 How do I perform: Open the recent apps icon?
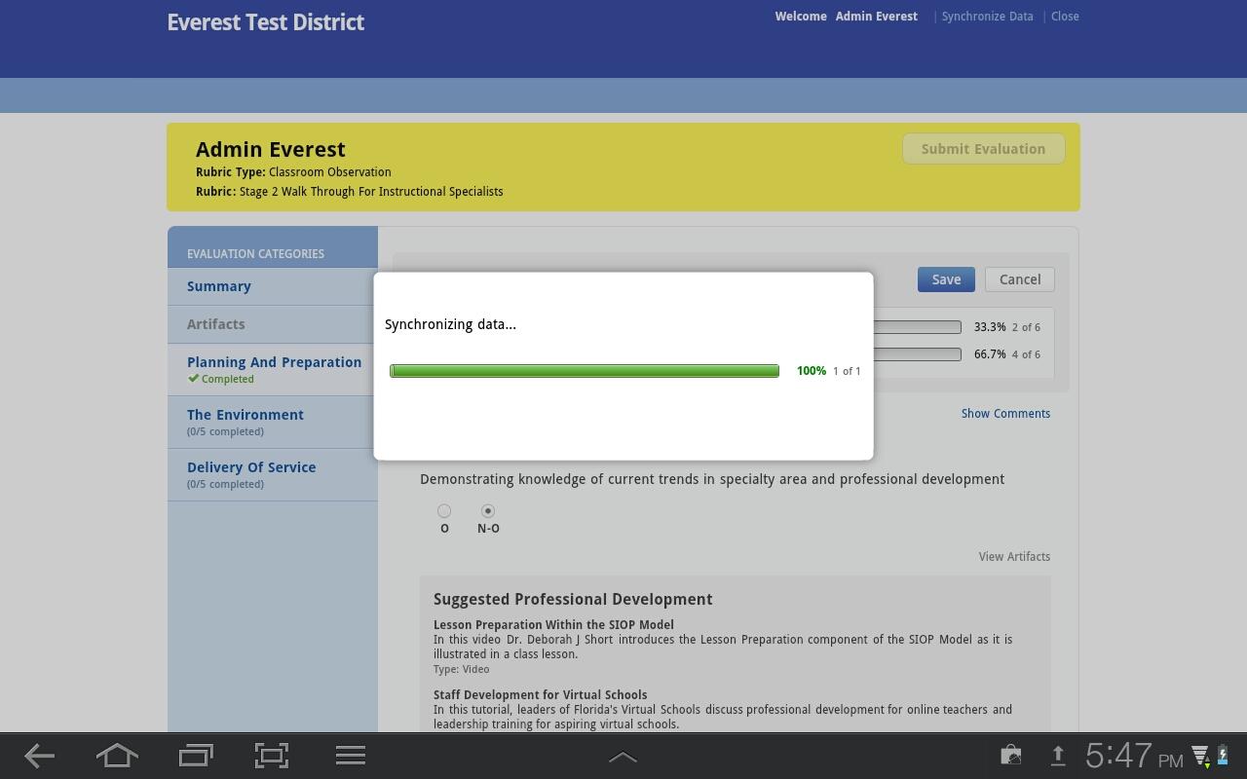(x=196, y=756)
